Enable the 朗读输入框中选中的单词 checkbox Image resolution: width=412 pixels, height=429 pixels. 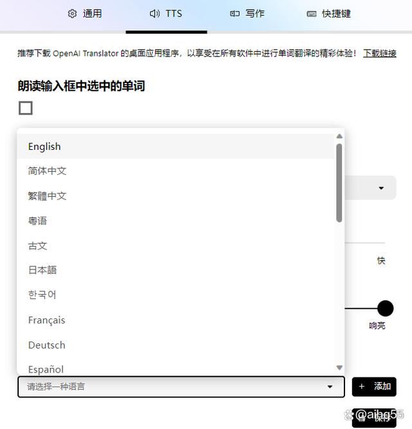tap(26, 108)
